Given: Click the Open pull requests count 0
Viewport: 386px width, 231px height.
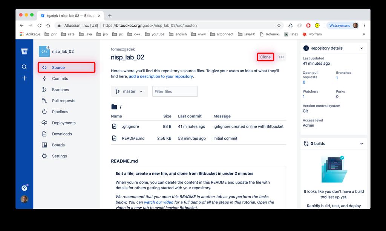Looking at the screenshot, I should click(304, 82).
